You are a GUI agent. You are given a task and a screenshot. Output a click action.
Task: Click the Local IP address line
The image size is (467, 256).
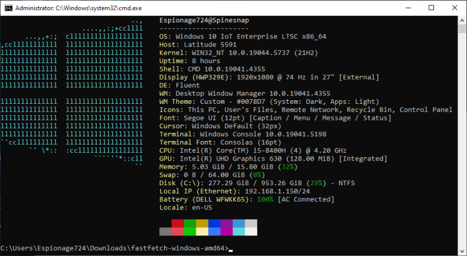click(235, 191)
